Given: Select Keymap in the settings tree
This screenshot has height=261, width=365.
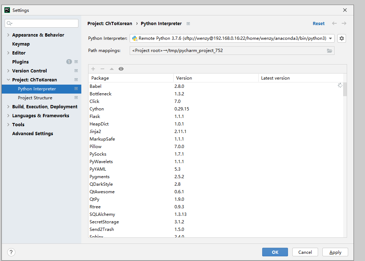Looking at the screenshot, I should 21,44.
